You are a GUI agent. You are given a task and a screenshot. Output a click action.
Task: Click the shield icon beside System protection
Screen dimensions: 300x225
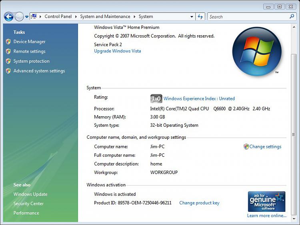(8, 61)
